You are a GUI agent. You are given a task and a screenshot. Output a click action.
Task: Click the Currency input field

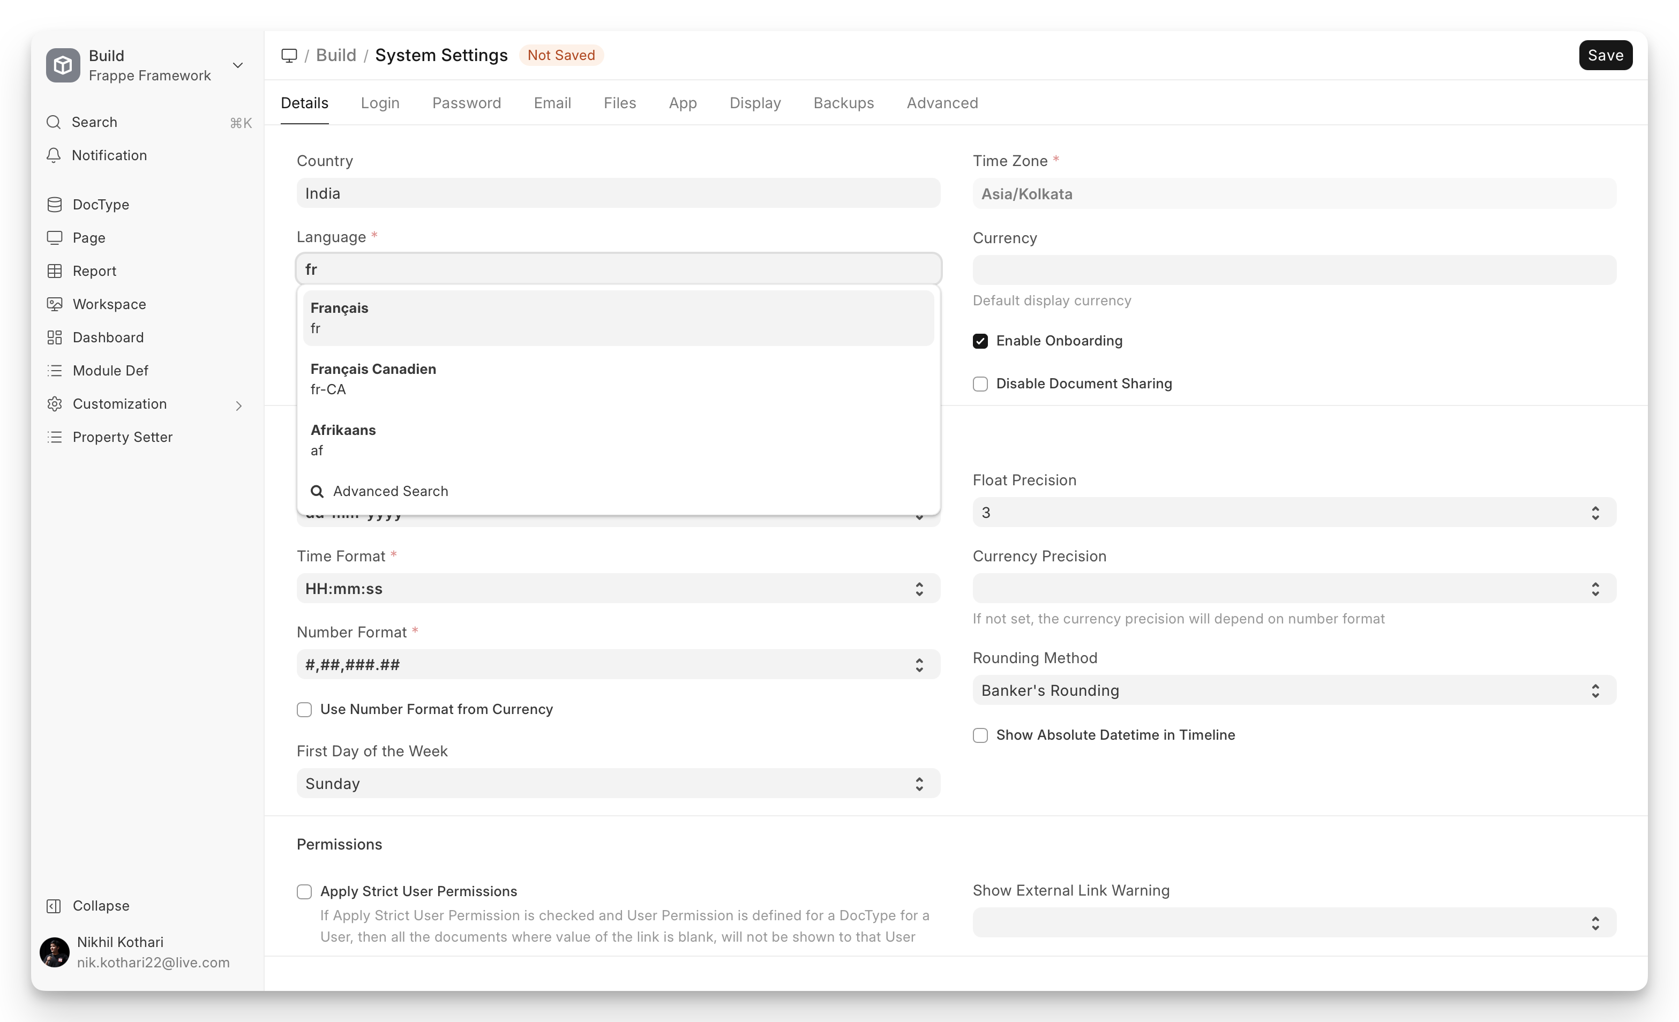point(1293,270)
